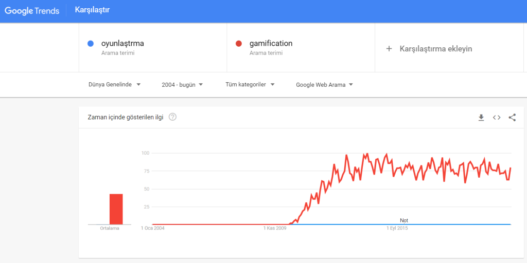Viewport: 527px width, 263px height.
Task: Click the Zaman içinde gösterilen ilgi title
Action: [x=126, y=117]
